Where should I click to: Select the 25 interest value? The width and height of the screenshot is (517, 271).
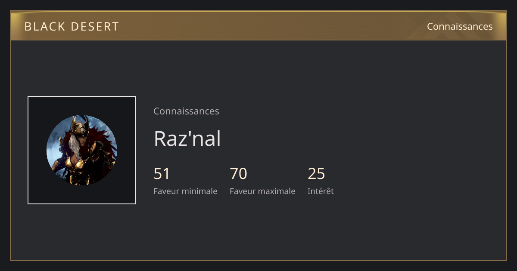316,174
